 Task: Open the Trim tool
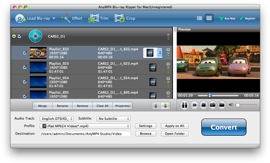[x=98, y=18]
